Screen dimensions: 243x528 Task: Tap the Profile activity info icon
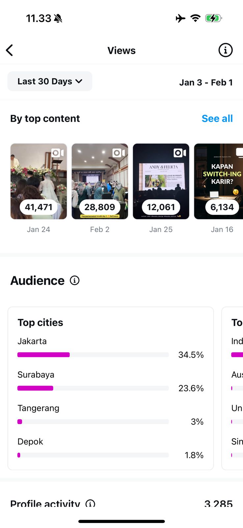(x=90, y=504)
